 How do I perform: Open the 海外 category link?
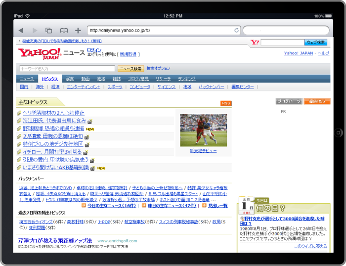click(x=40, y=87)
